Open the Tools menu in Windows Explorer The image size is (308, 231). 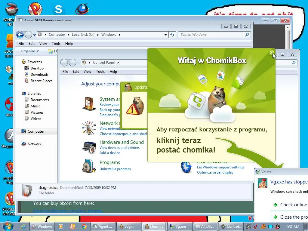click(56, 44)
